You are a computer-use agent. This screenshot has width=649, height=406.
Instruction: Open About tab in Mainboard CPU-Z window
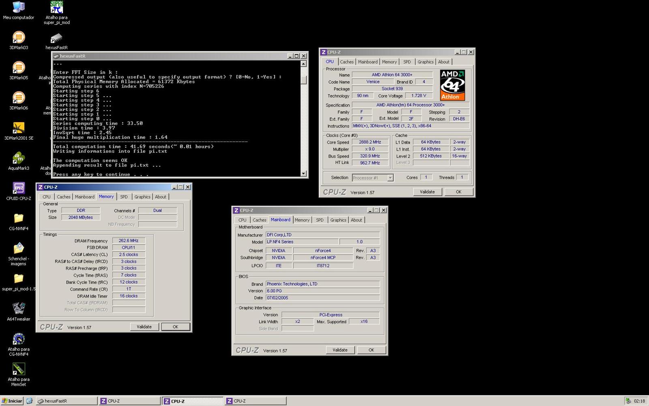357,220
